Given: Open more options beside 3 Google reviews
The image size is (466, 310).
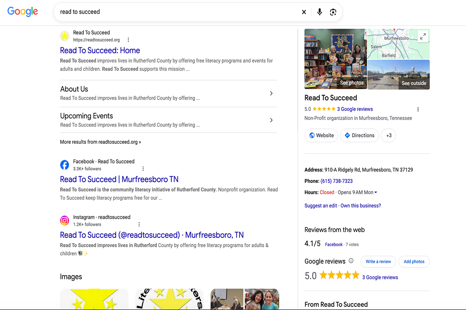Looking at the screenshot, I should click(418, 109).
